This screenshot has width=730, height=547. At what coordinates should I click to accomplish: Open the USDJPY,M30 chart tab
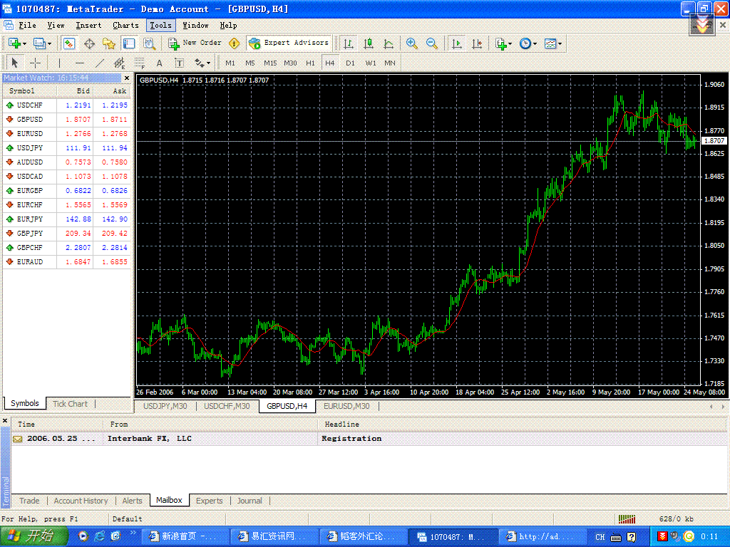[x=165, y=406]
